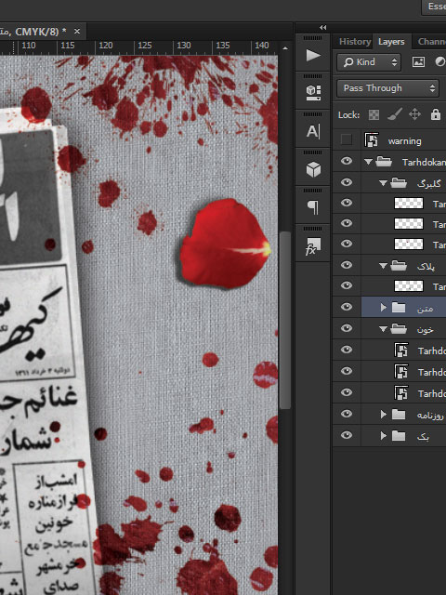The height and width of the screenshot is (595, 446).
Task: Hide the Tarhdokan group
Action: [x=347, y=161]
